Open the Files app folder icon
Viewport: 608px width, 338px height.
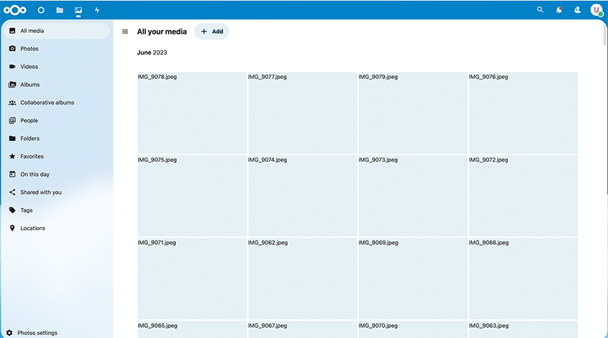click(x=59, y=10)
